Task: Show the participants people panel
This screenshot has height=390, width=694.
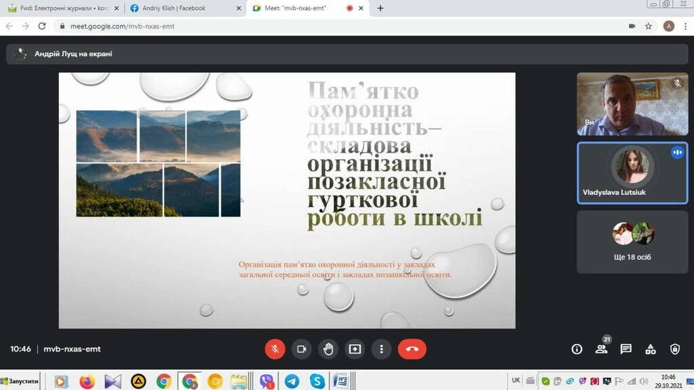Action: tap(601, 349)
